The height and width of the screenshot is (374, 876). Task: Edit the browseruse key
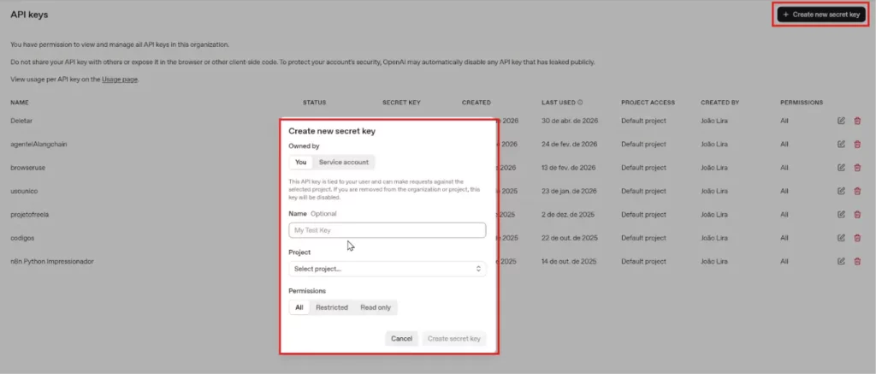point(841,168)
